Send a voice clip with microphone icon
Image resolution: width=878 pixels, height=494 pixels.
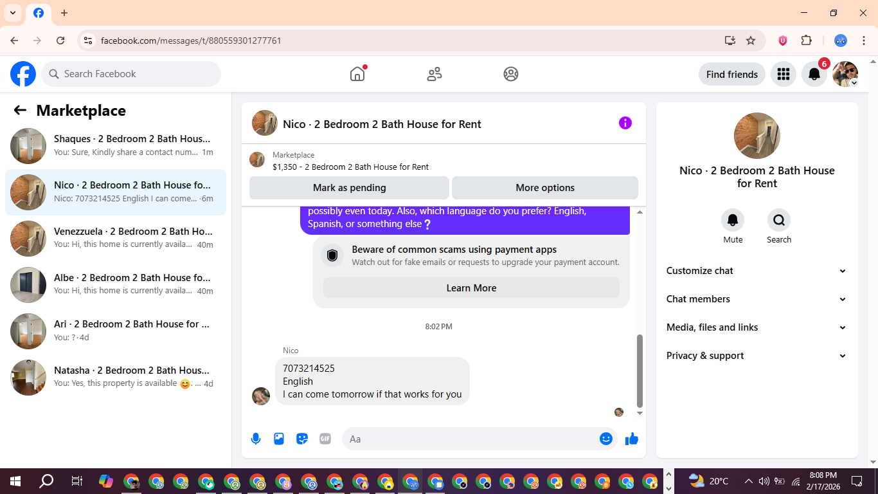coord(256,439)
